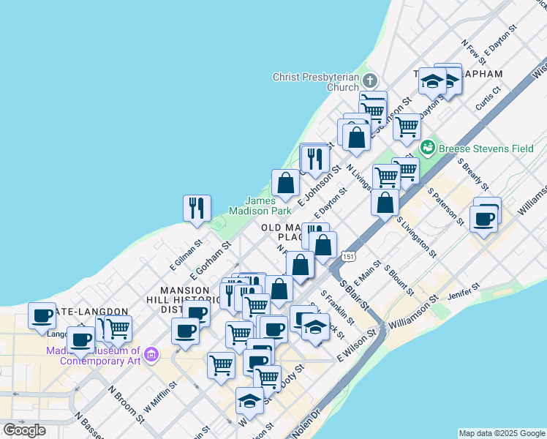547x439 pixels.
Task: Click the E Gorham St street label
Action: tap(211, 260)
